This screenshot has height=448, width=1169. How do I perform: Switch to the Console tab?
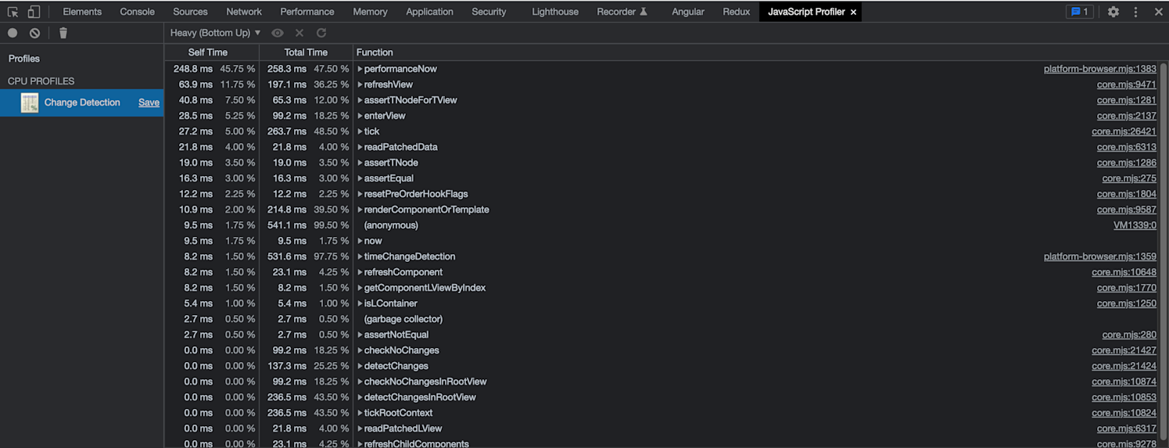tap(137, 12)
